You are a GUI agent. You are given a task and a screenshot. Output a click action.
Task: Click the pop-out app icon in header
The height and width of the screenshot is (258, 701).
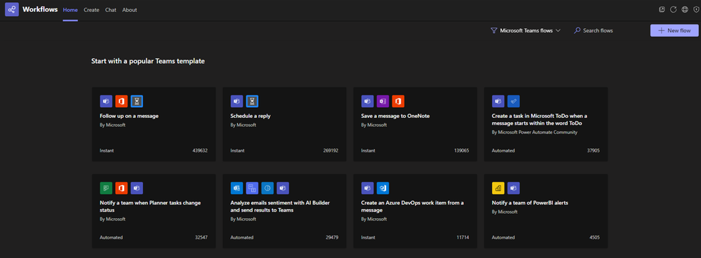(x=662, y=9)
